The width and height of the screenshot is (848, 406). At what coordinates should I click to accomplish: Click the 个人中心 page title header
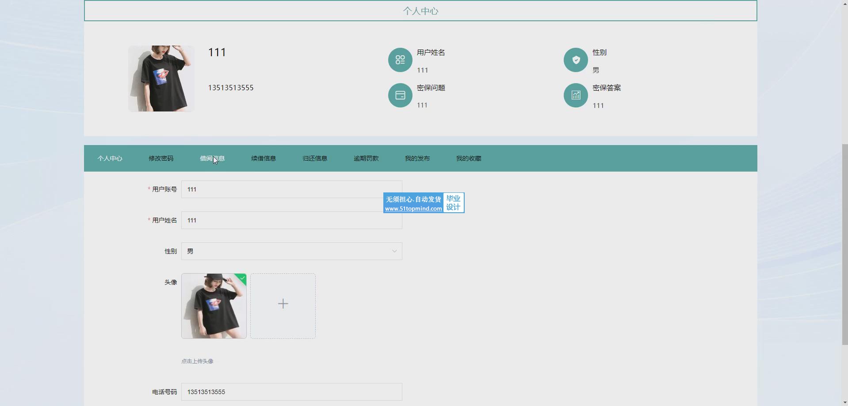[420, 11]
